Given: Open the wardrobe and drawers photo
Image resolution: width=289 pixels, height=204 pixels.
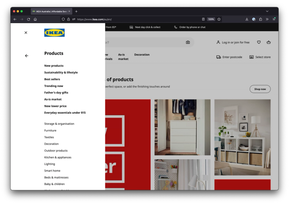Looking at the screenshot, I should (x=183, y=127).
